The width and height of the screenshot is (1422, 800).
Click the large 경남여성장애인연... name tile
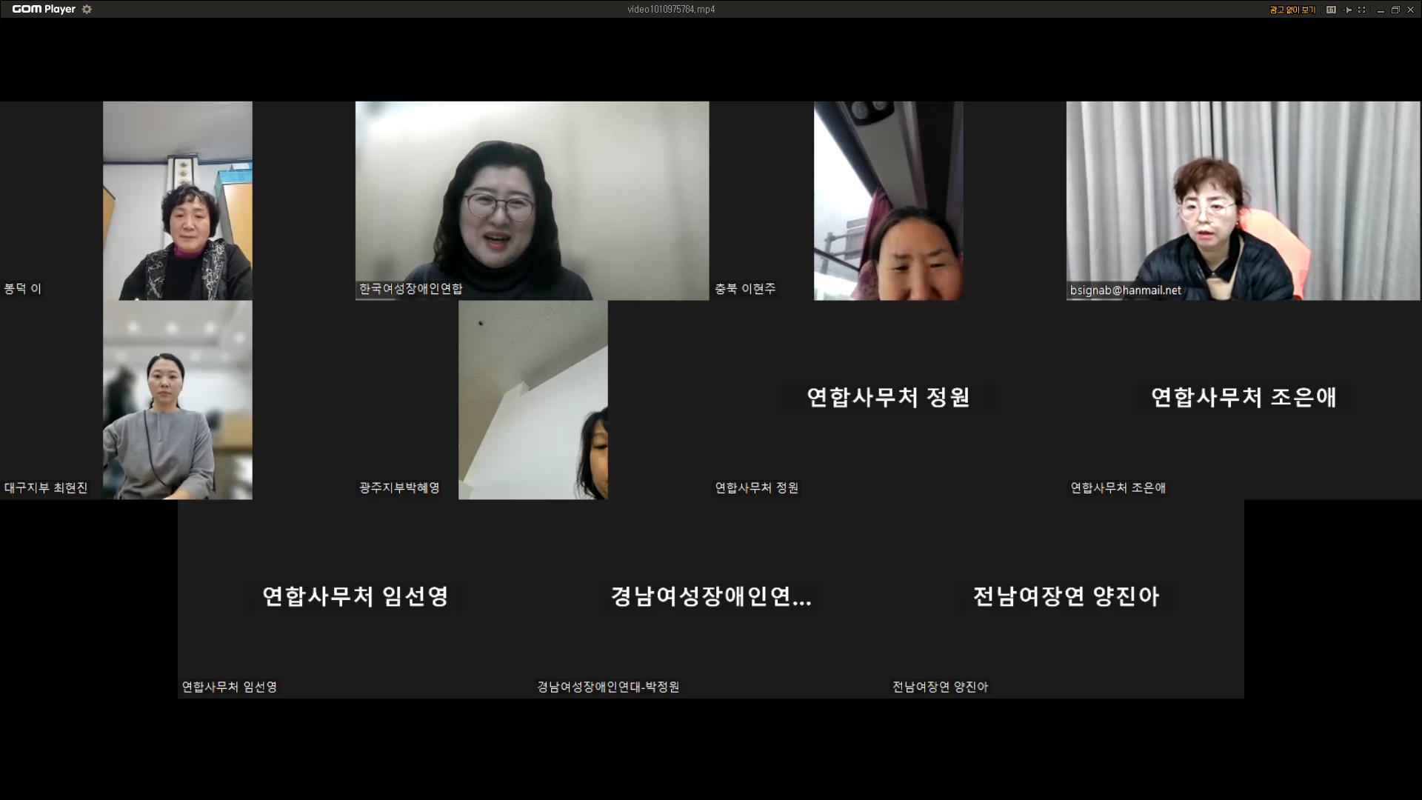(x=711, y=596)
